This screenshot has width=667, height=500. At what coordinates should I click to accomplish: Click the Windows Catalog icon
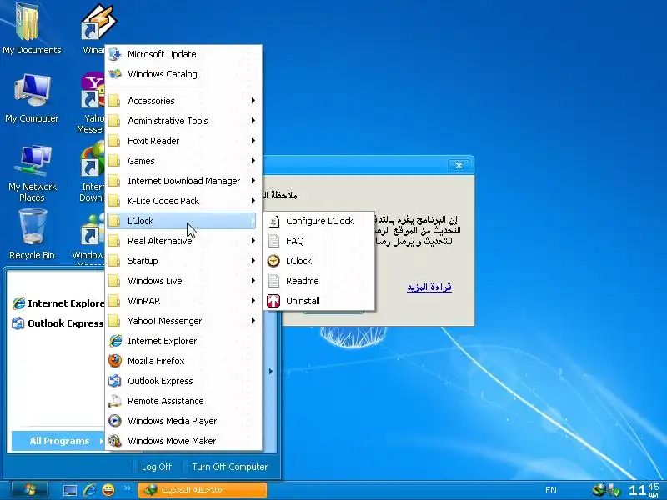(x=114, y=74)
